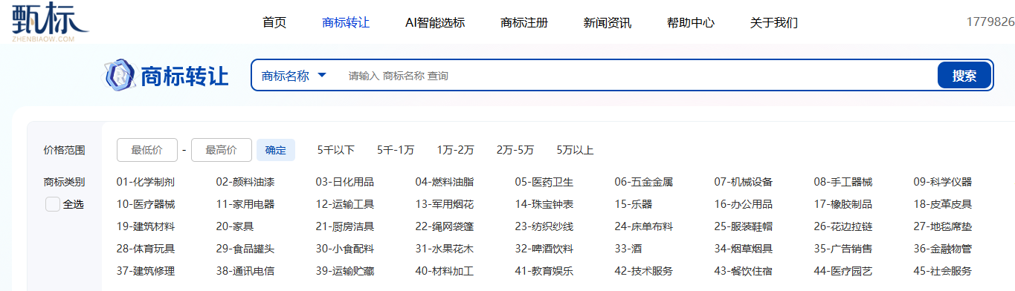1015x291 pixels.
Task: Choose category 09-科学仪器
Action: click(x=943, y=182)
